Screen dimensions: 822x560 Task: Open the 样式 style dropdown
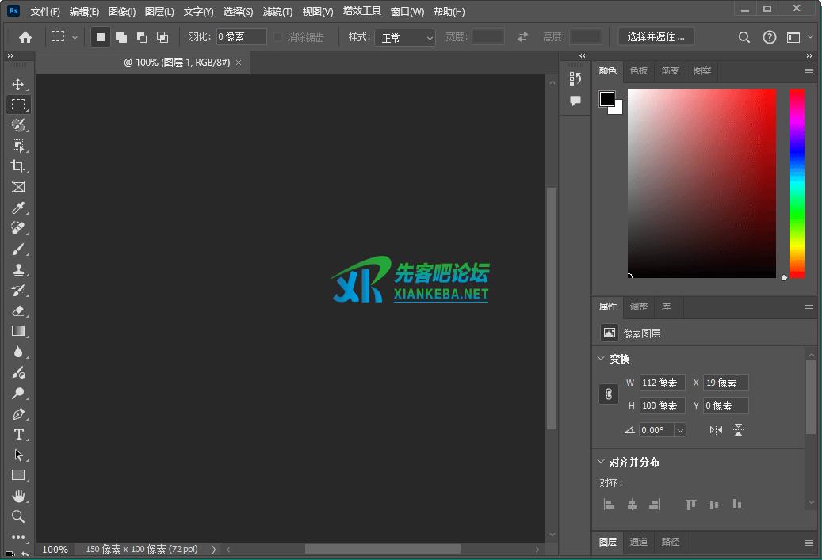405,36
